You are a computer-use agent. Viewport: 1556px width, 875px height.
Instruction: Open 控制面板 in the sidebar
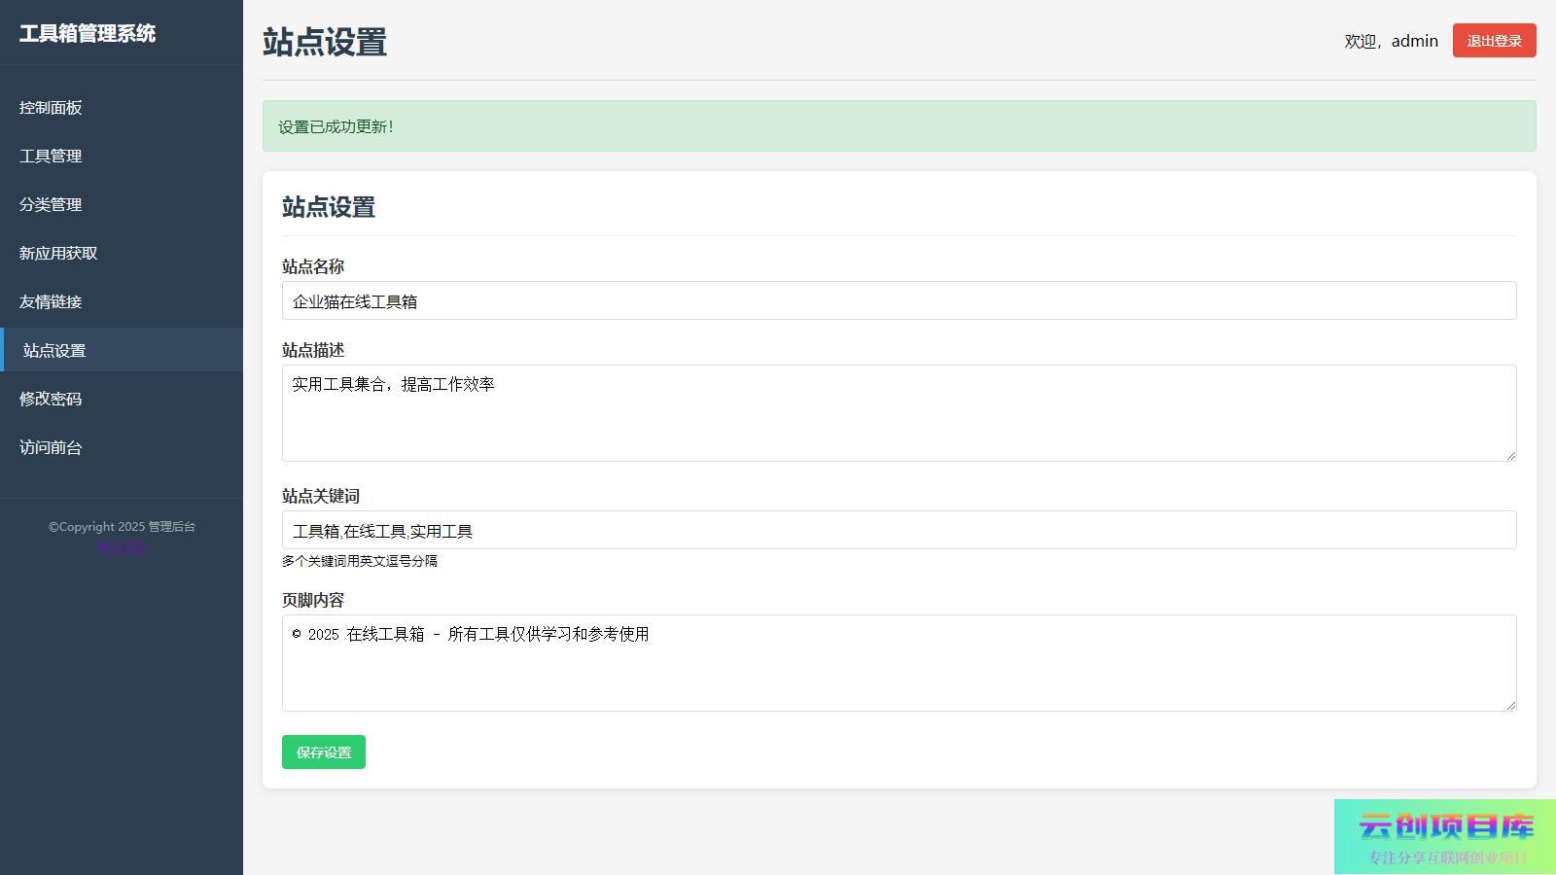click(51, 107)
